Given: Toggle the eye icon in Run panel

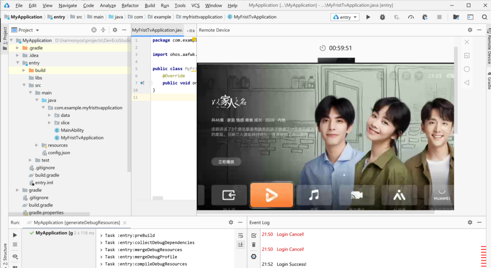Looking at the screenshot, I should [x=15, y=257].
